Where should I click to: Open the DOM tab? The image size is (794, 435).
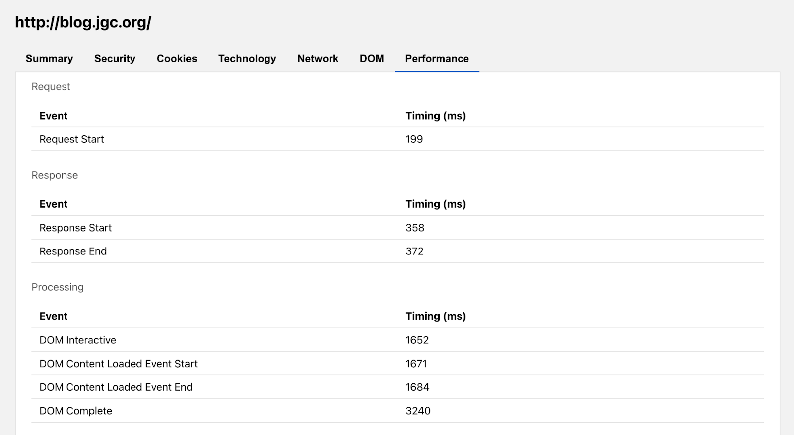(x=372, y=59)
